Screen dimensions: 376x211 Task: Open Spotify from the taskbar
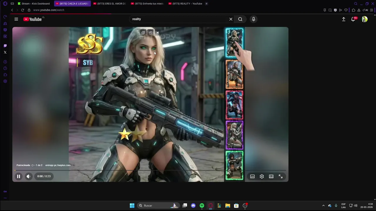click(202, 205)
